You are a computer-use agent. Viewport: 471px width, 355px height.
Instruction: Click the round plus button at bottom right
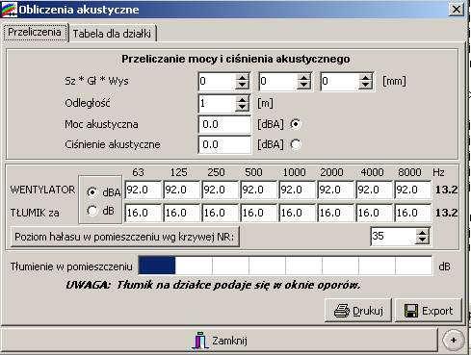(453, 341)
